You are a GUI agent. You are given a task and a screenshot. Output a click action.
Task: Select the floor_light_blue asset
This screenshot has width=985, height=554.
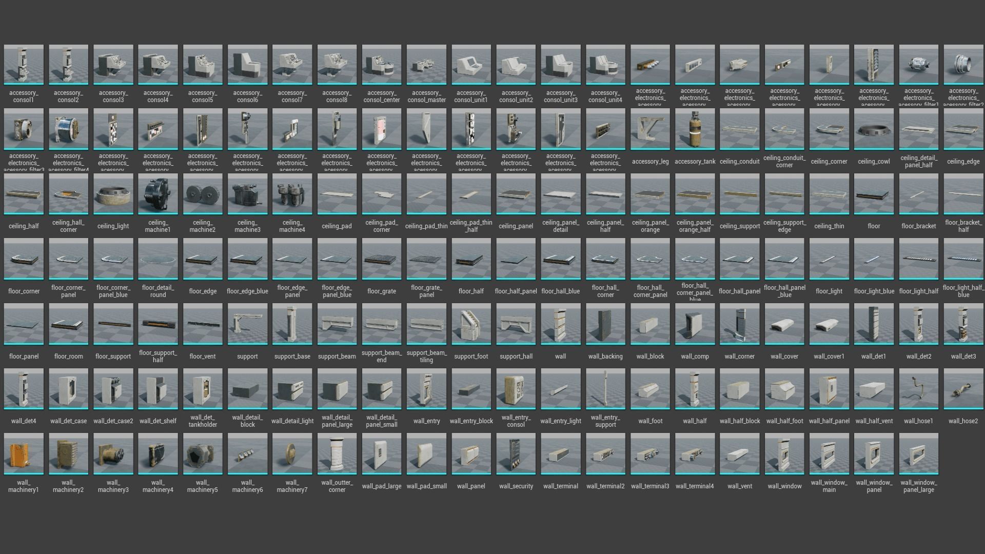pyautogui.click(x=874, y=259)
